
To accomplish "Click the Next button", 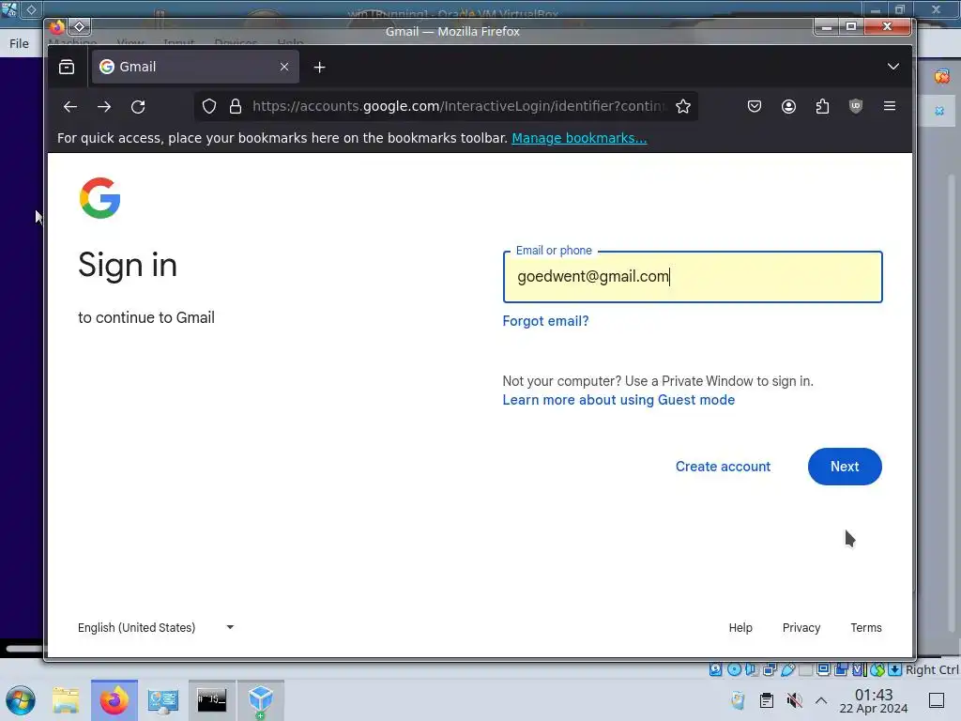I will (845, 467).
